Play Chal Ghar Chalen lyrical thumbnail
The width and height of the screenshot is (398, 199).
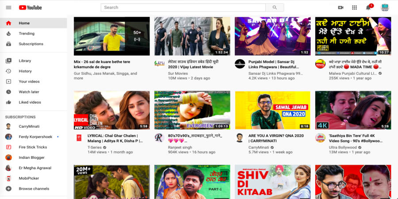(112, 110)
